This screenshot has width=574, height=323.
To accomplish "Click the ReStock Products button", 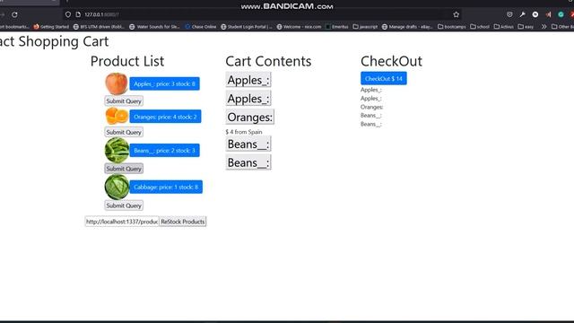I will (x=183, y=222).
